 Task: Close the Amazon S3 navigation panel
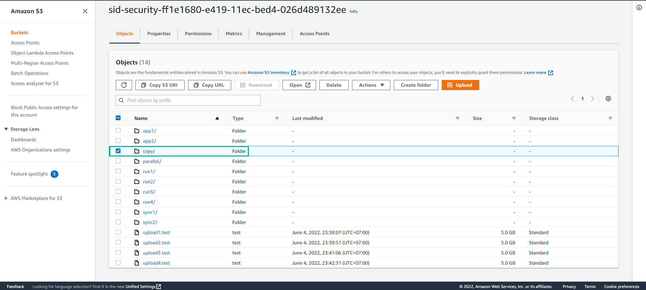(x=85, y=11)
